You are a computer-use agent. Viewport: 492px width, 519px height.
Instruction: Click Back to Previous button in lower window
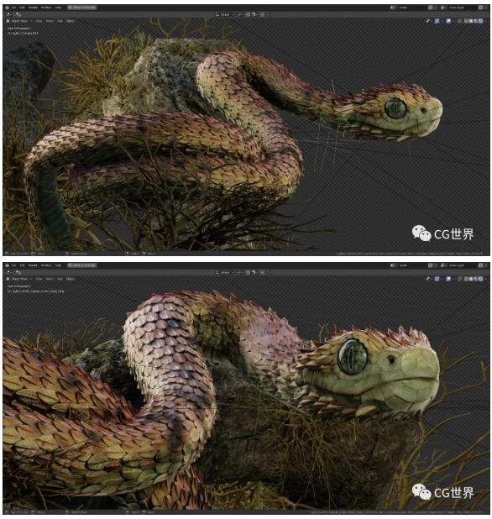tap(82, 265)
